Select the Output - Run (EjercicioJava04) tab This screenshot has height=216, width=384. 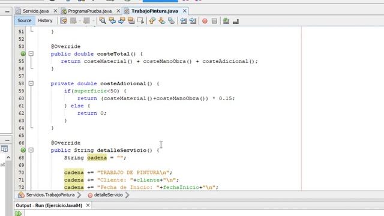49,205
